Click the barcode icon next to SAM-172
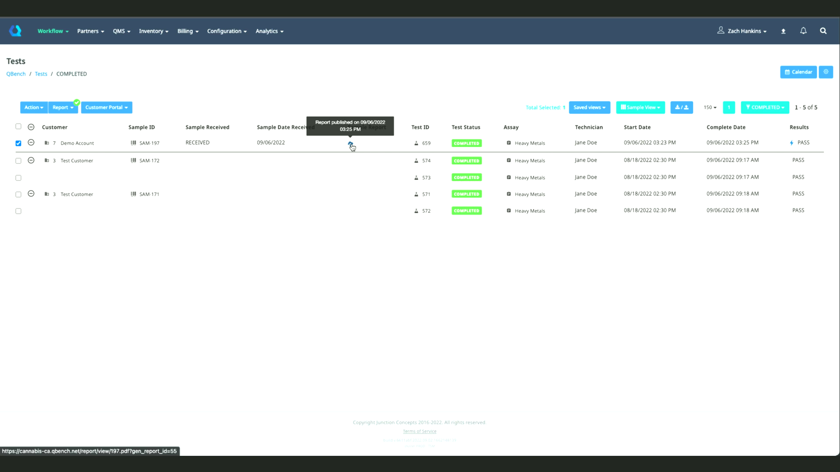The height and width of the screenshot is (472, 840). [x=133, y=160]
